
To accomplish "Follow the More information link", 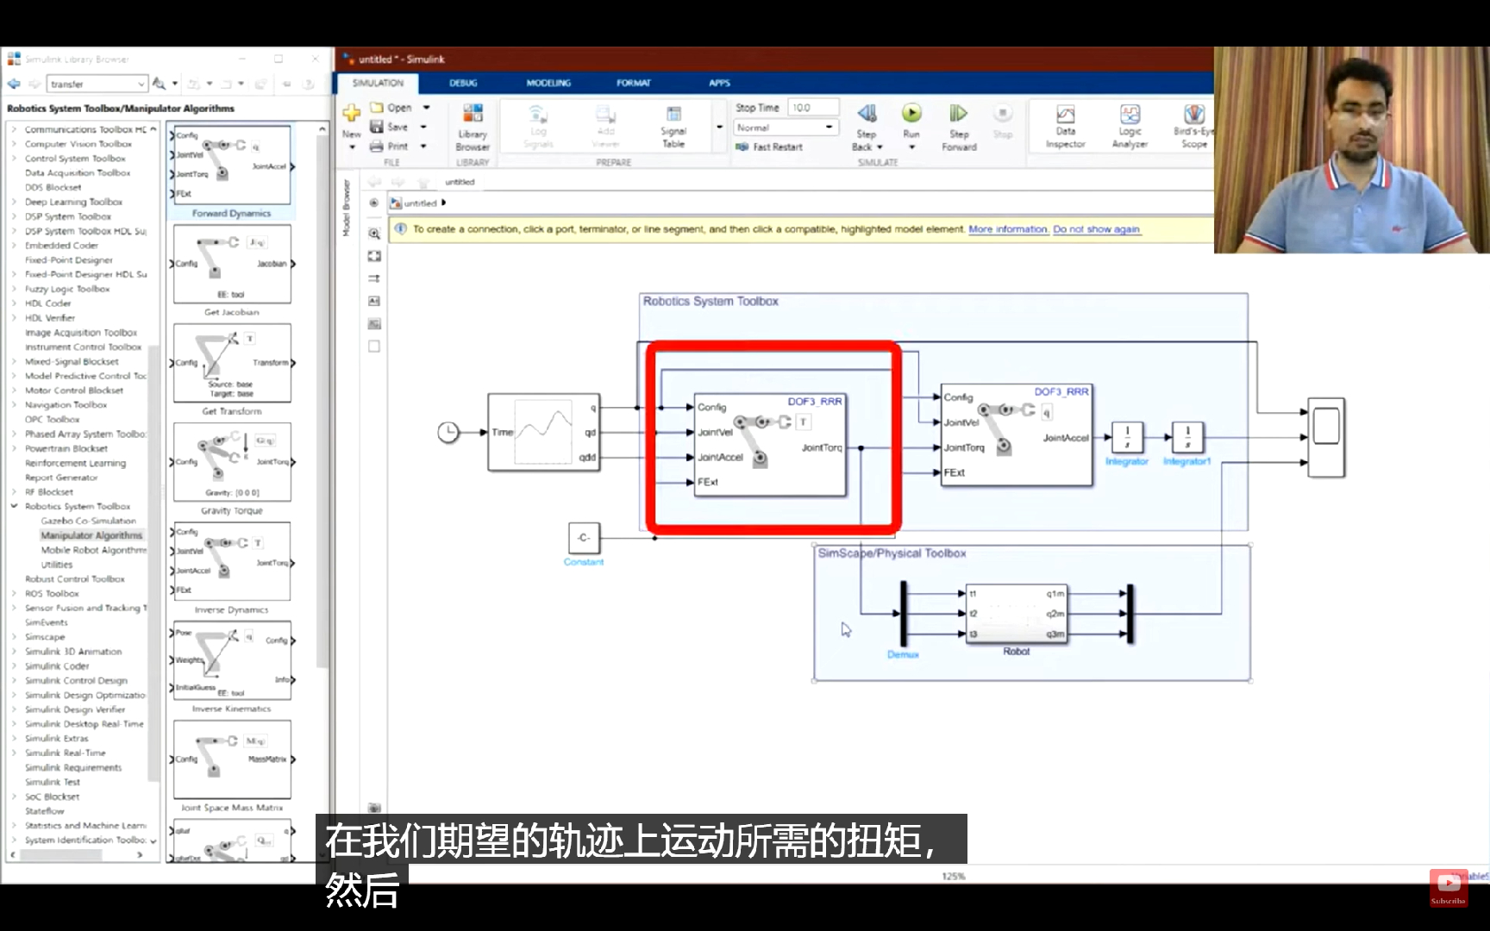I will pos(1007,229).
